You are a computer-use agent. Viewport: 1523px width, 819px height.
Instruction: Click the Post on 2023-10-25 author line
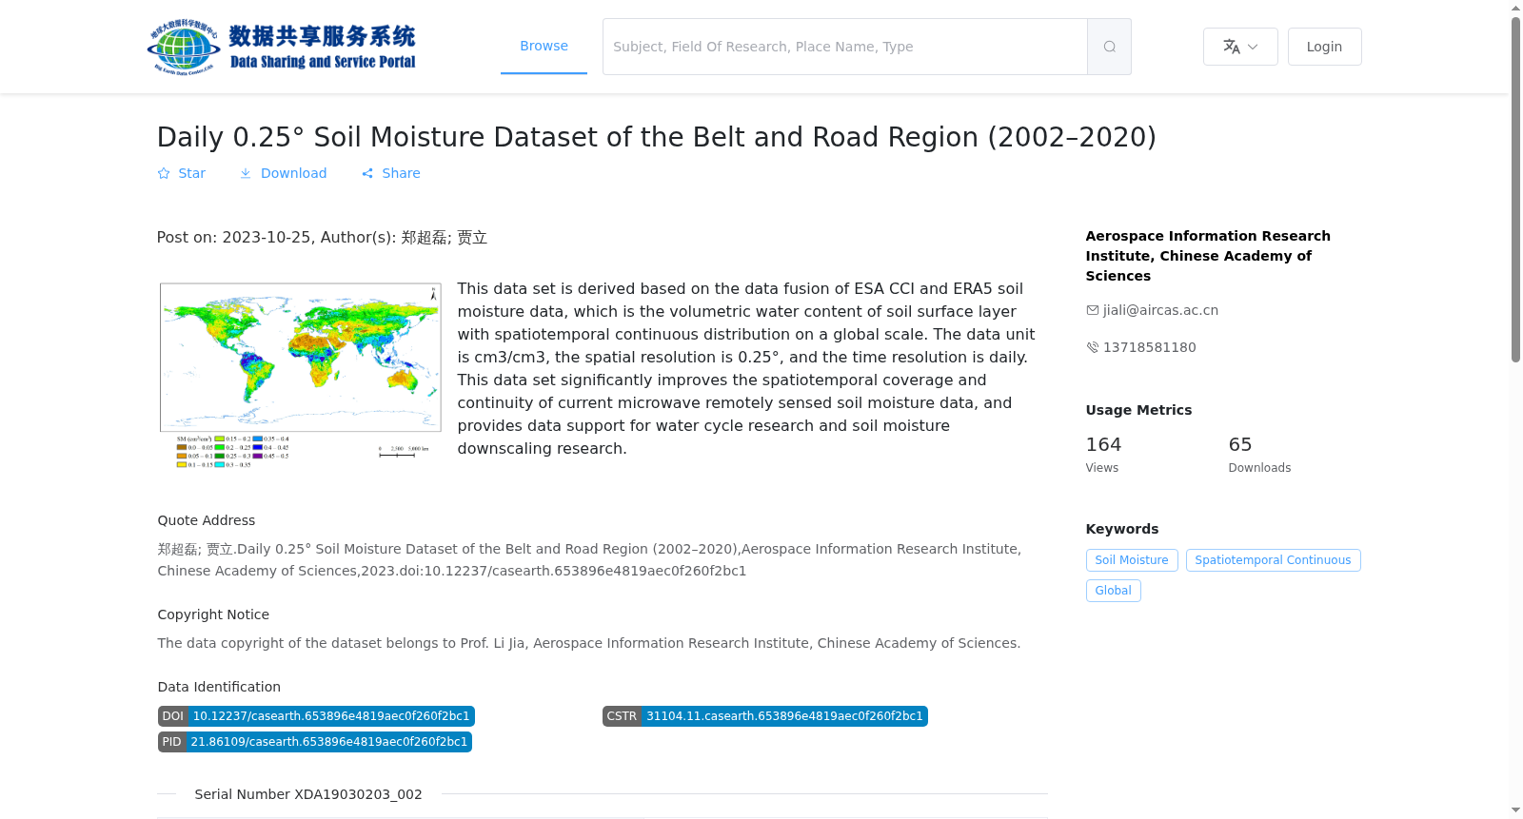[x=322, y=238]
